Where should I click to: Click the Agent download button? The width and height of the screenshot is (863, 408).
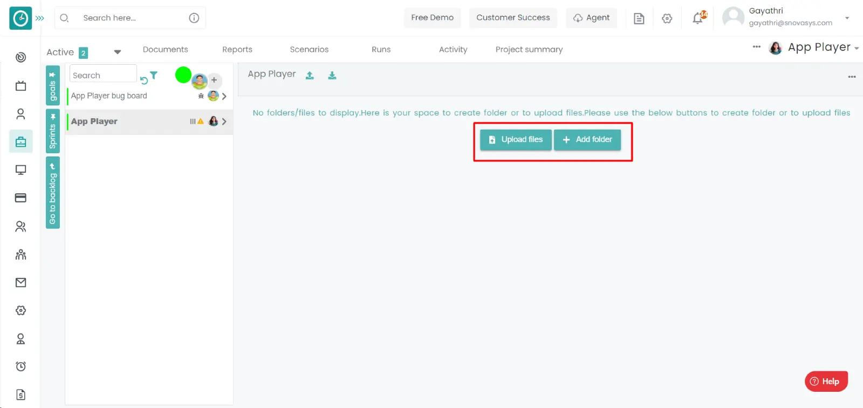tap(591, 18)
